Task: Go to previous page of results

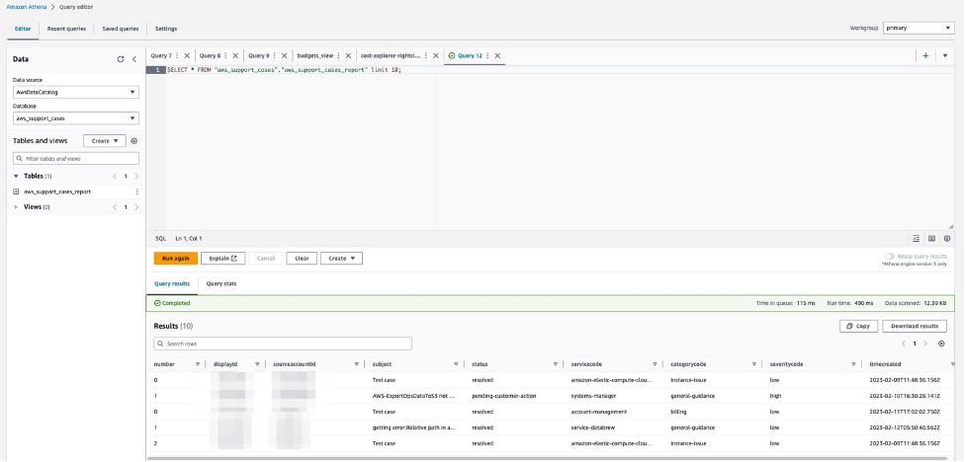Action: point(904,344)
